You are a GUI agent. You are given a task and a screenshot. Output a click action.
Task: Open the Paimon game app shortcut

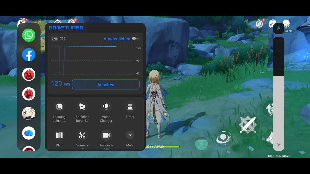coord(29,114)
